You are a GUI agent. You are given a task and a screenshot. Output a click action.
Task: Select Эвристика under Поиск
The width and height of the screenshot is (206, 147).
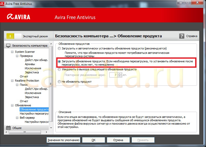pyautogui.click(x=32, y=97)
